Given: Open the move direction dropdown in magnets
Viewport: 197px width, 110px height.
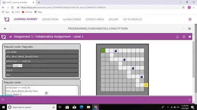Looking at the screenshot, I should point(18,66).
